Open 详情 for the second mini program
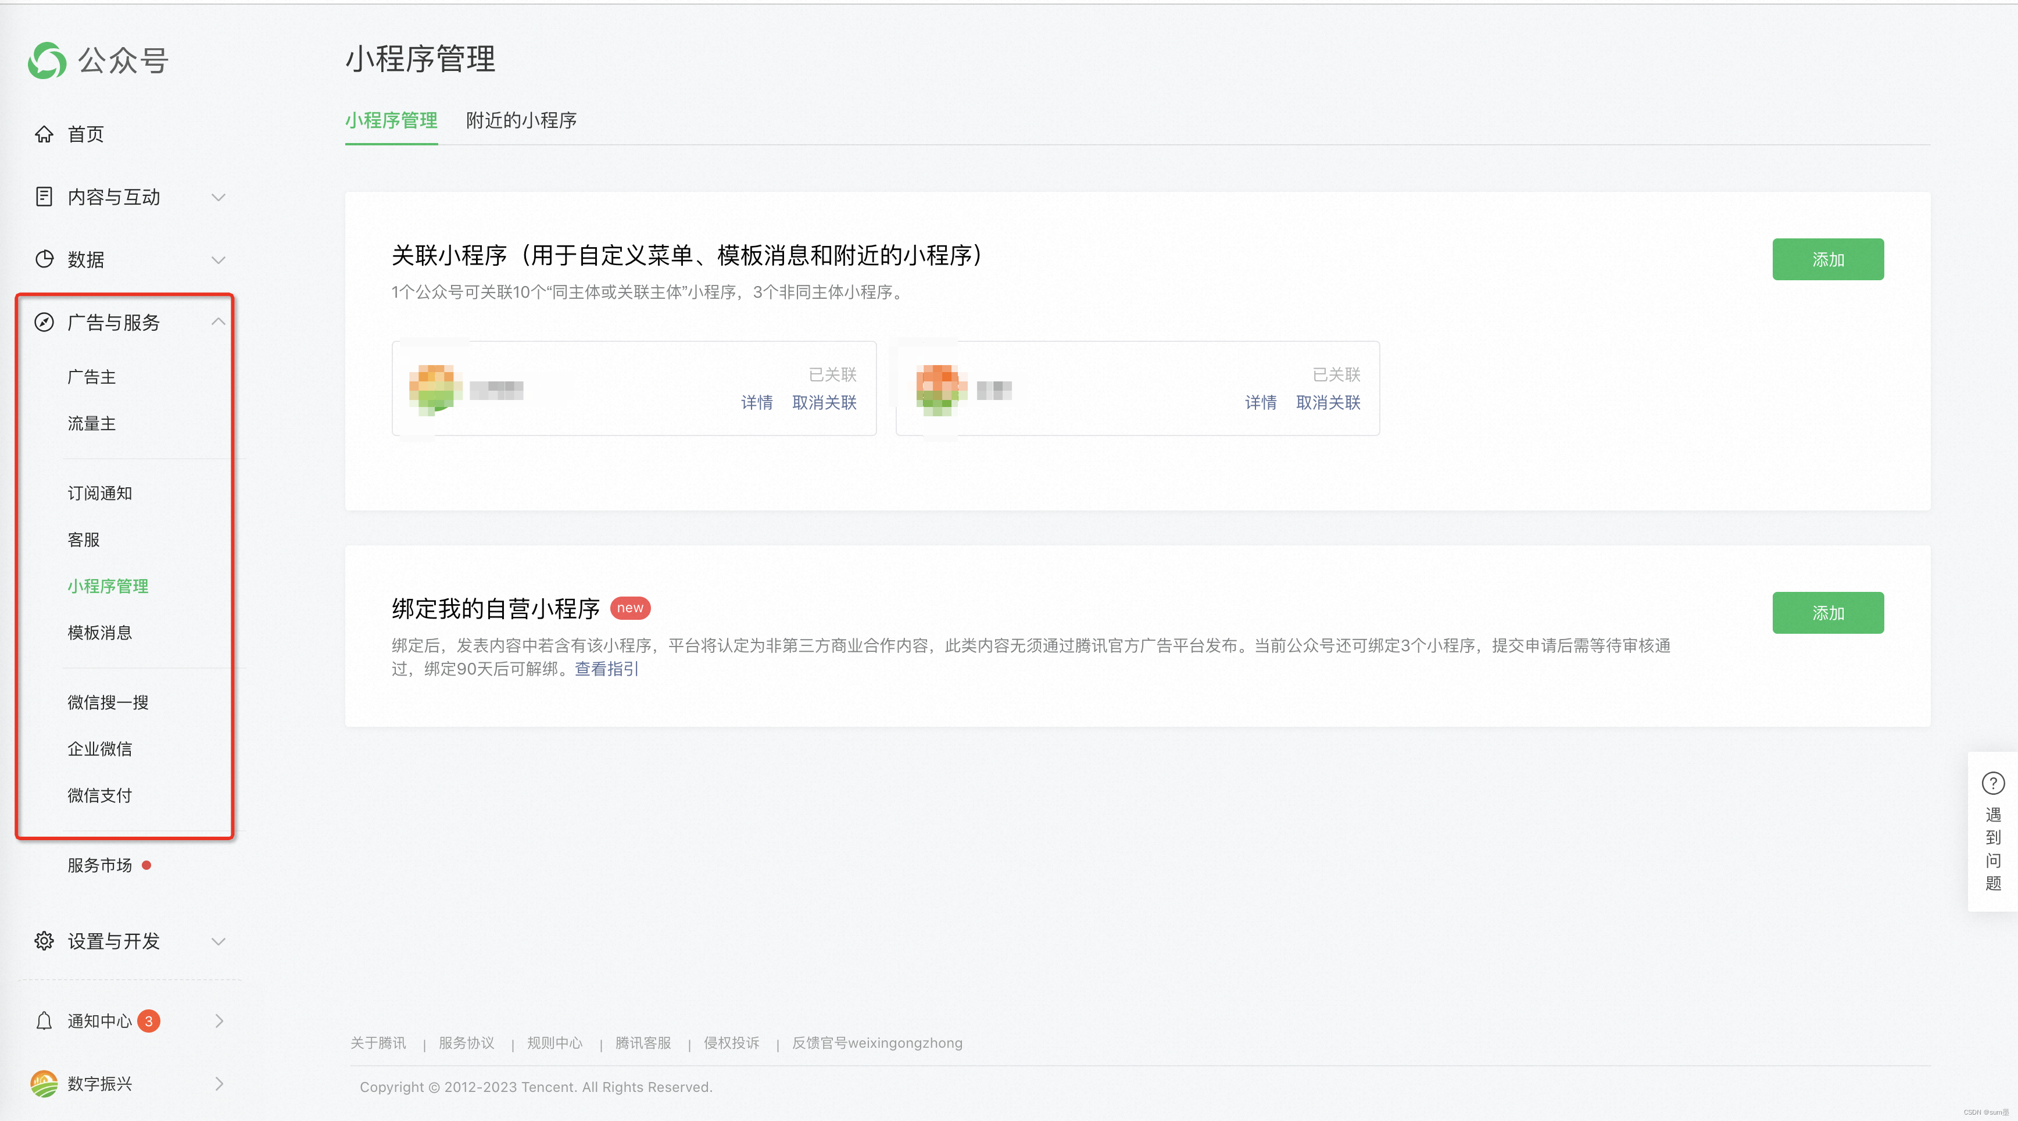This screenshot has width=2018, height=1121. pos(1261,403)
